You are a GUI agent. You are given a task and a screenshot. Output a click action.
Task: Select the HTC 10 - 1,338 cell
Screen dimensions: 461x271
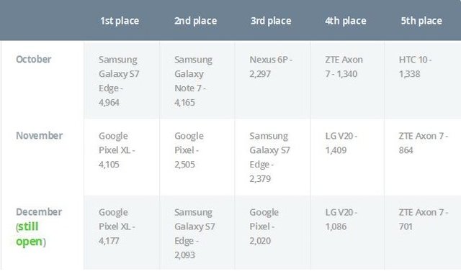coord(423,81)
